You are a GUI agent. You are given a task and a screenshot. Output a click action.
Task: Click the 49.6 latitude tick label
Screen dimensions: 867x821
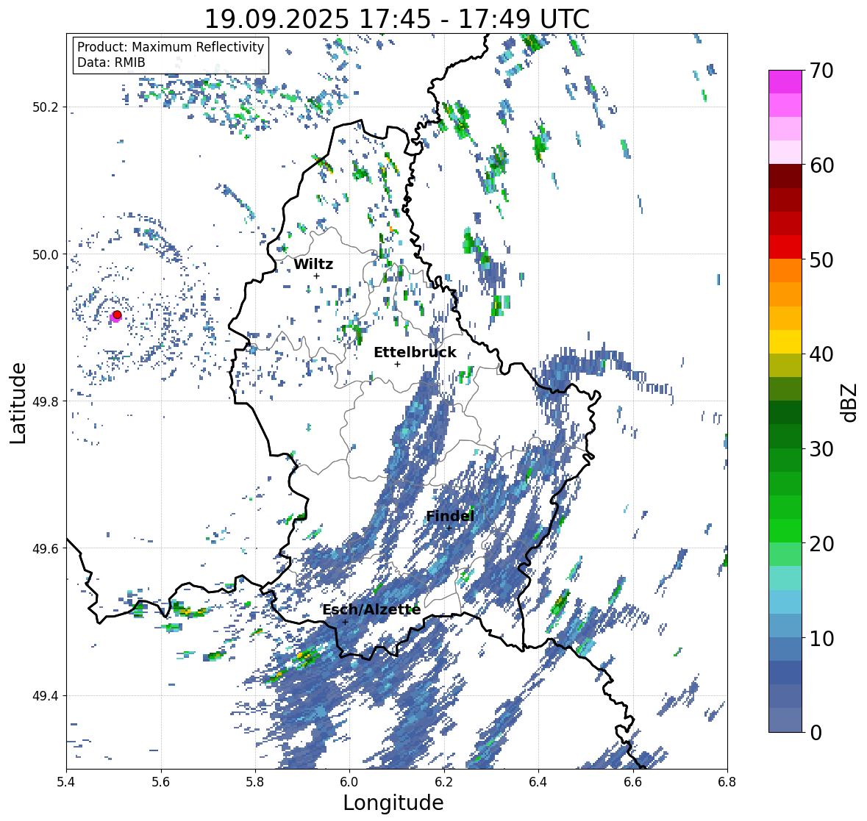46,548
